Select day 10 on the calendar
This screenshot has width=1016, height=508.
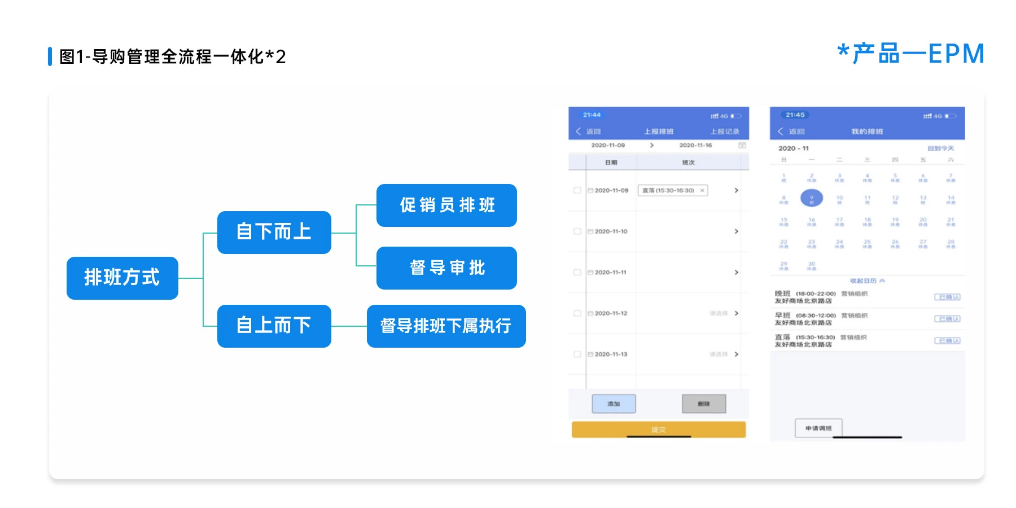point(839,199)
